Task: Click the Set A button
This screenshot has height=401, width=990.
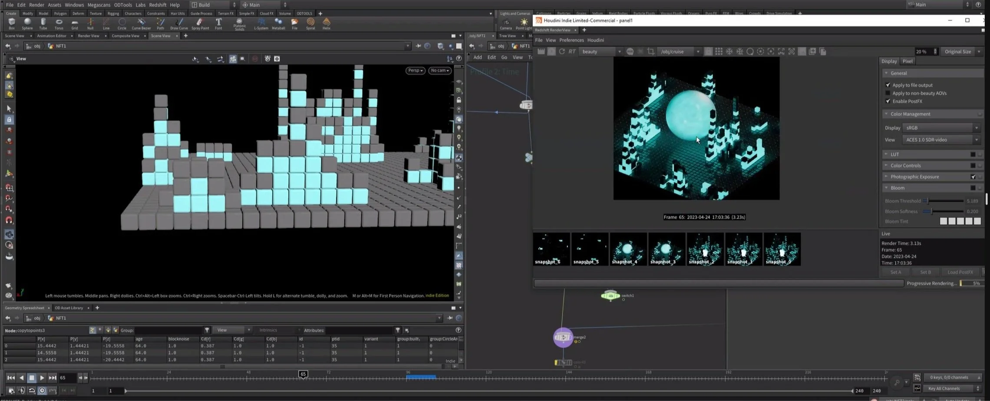Action: click(x=896, y=272)
